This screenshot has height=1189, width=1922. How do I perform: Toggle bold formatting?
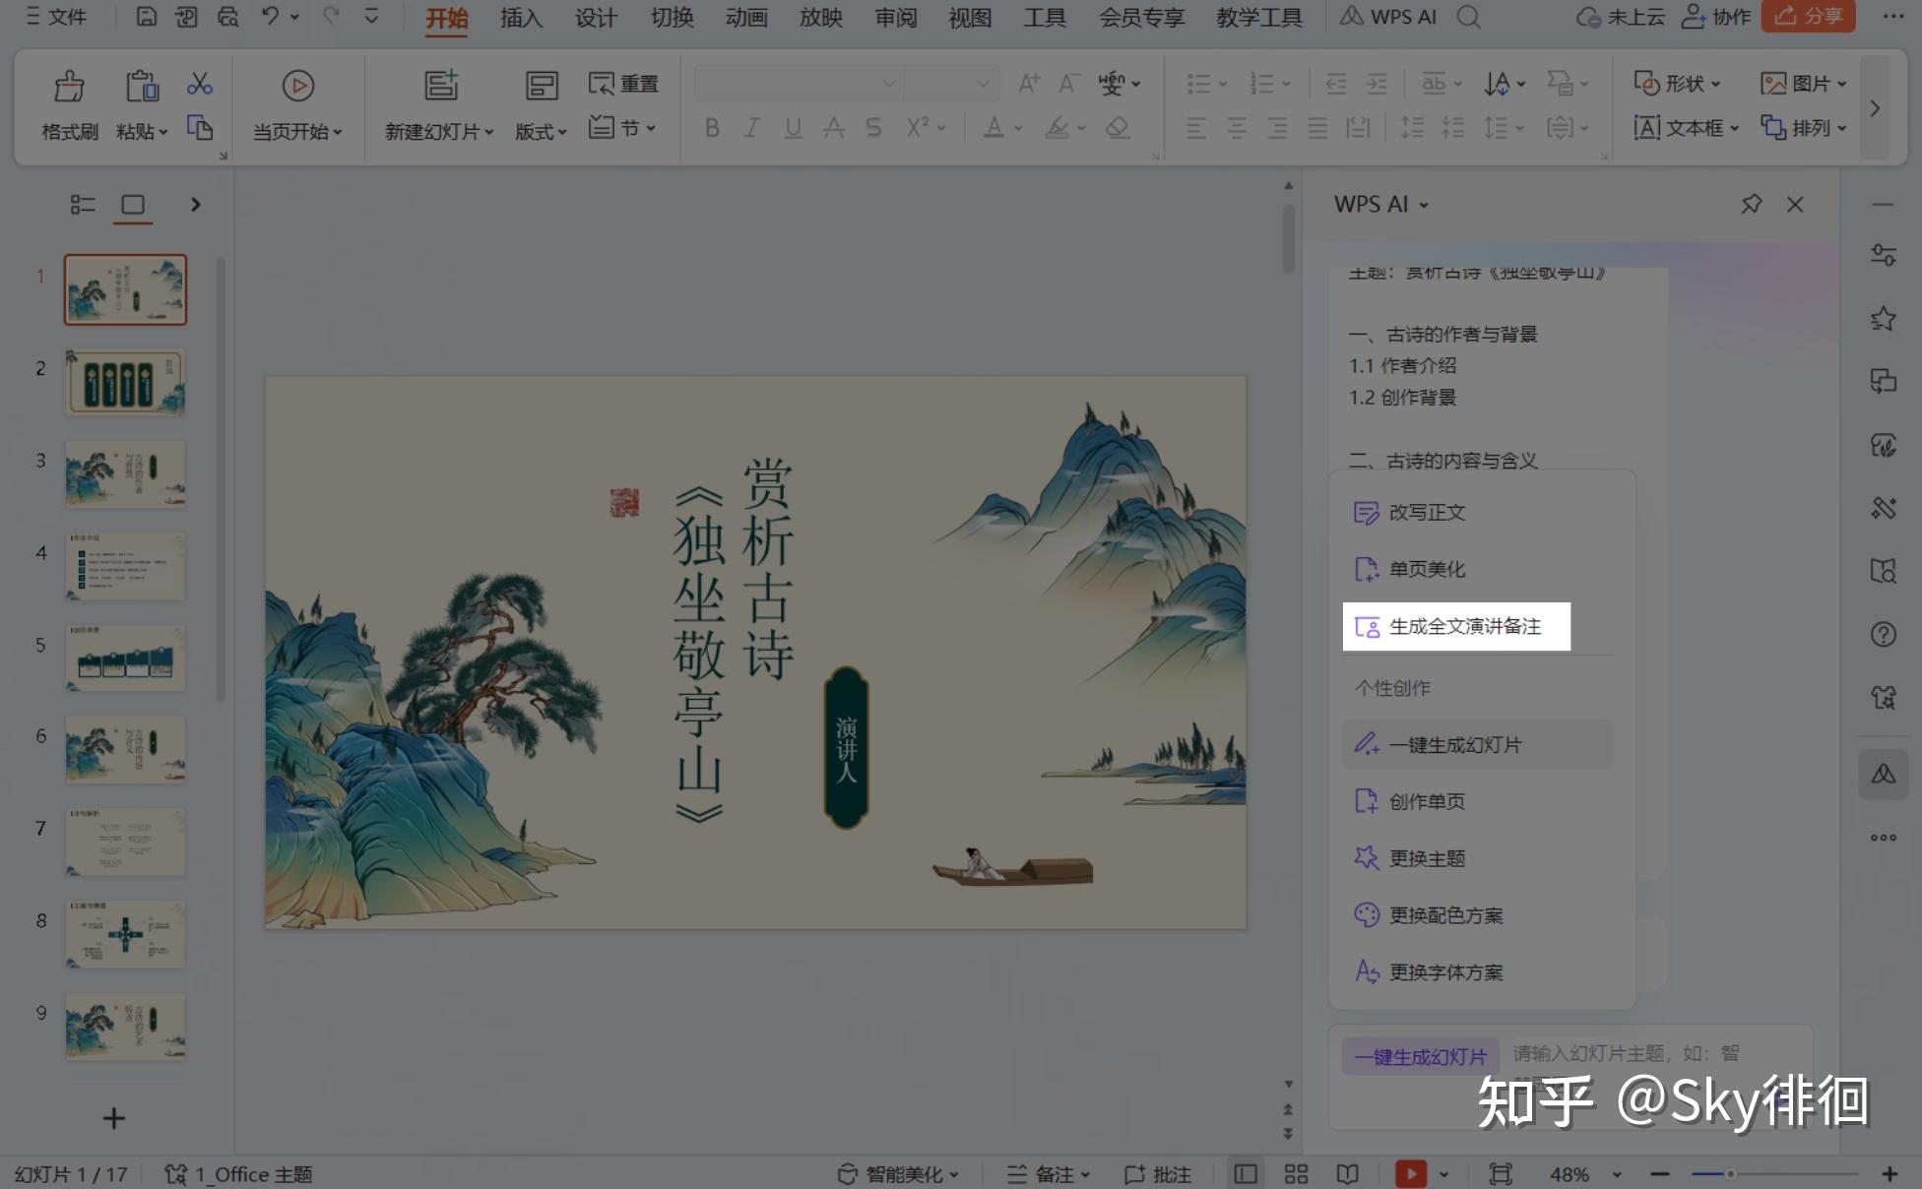point(712,128)
